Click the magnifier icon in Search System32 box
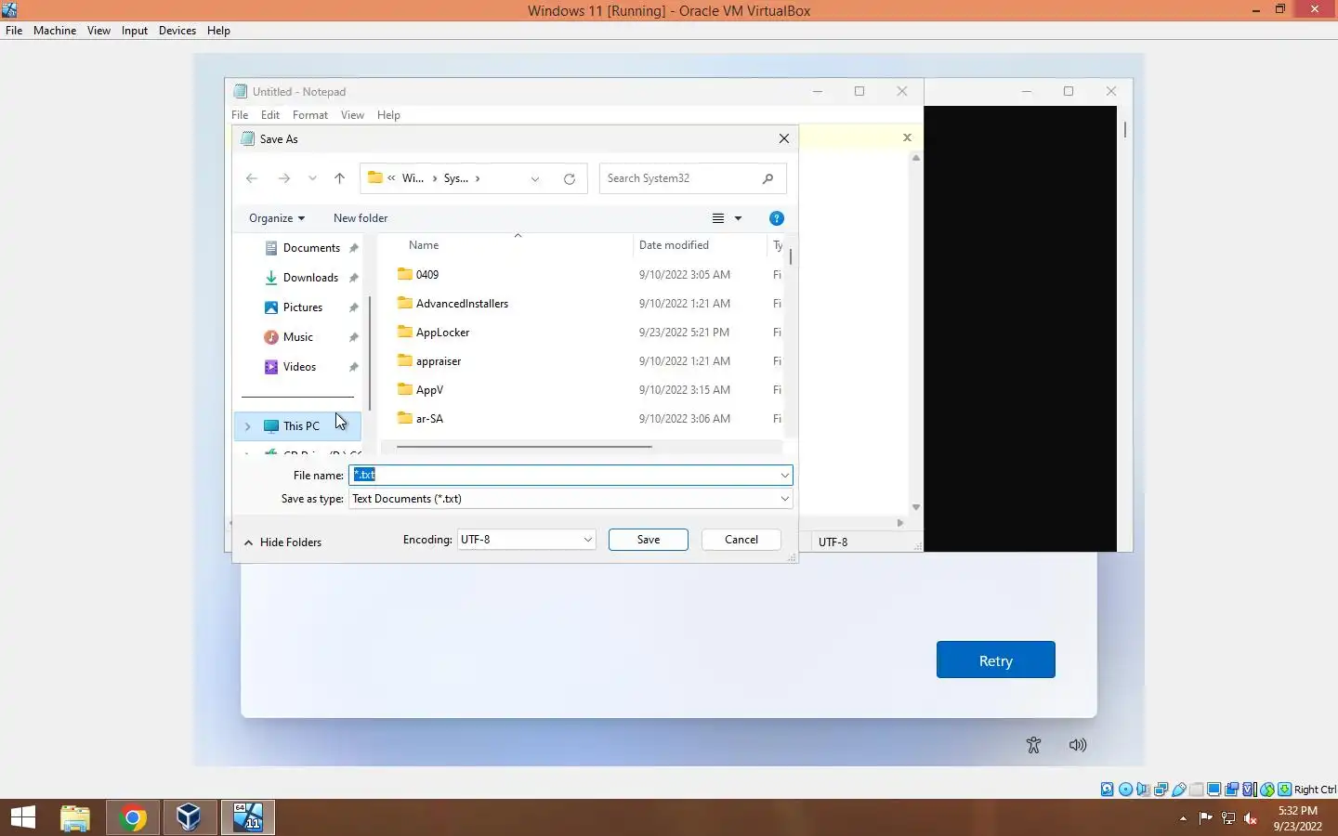The height and width of the screenshot is (836, 1338). coord(767,178)
